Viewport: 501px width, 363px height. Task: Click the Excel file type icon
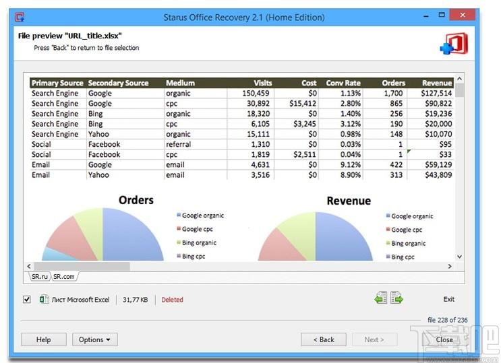(44, 299)
